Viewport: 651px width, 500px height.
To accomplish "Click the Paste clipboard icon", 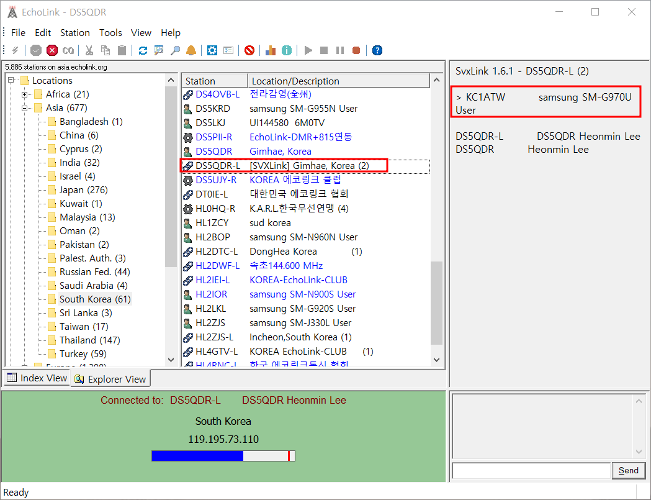I will pyautogui.click(x=122, y=50).
